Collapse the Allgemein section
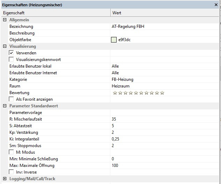 point(5,20)
